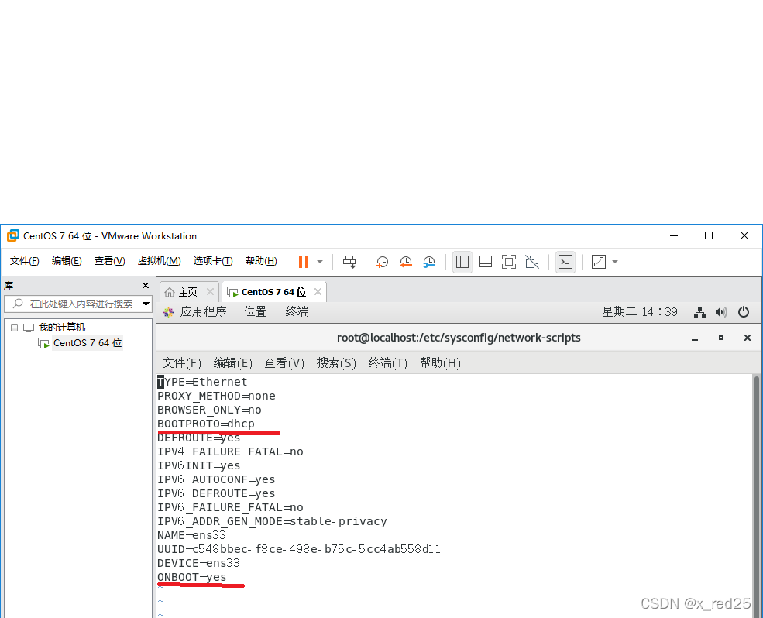Open terminal 帮助(H) menu
Screen dimensions: 763x618
441,363
